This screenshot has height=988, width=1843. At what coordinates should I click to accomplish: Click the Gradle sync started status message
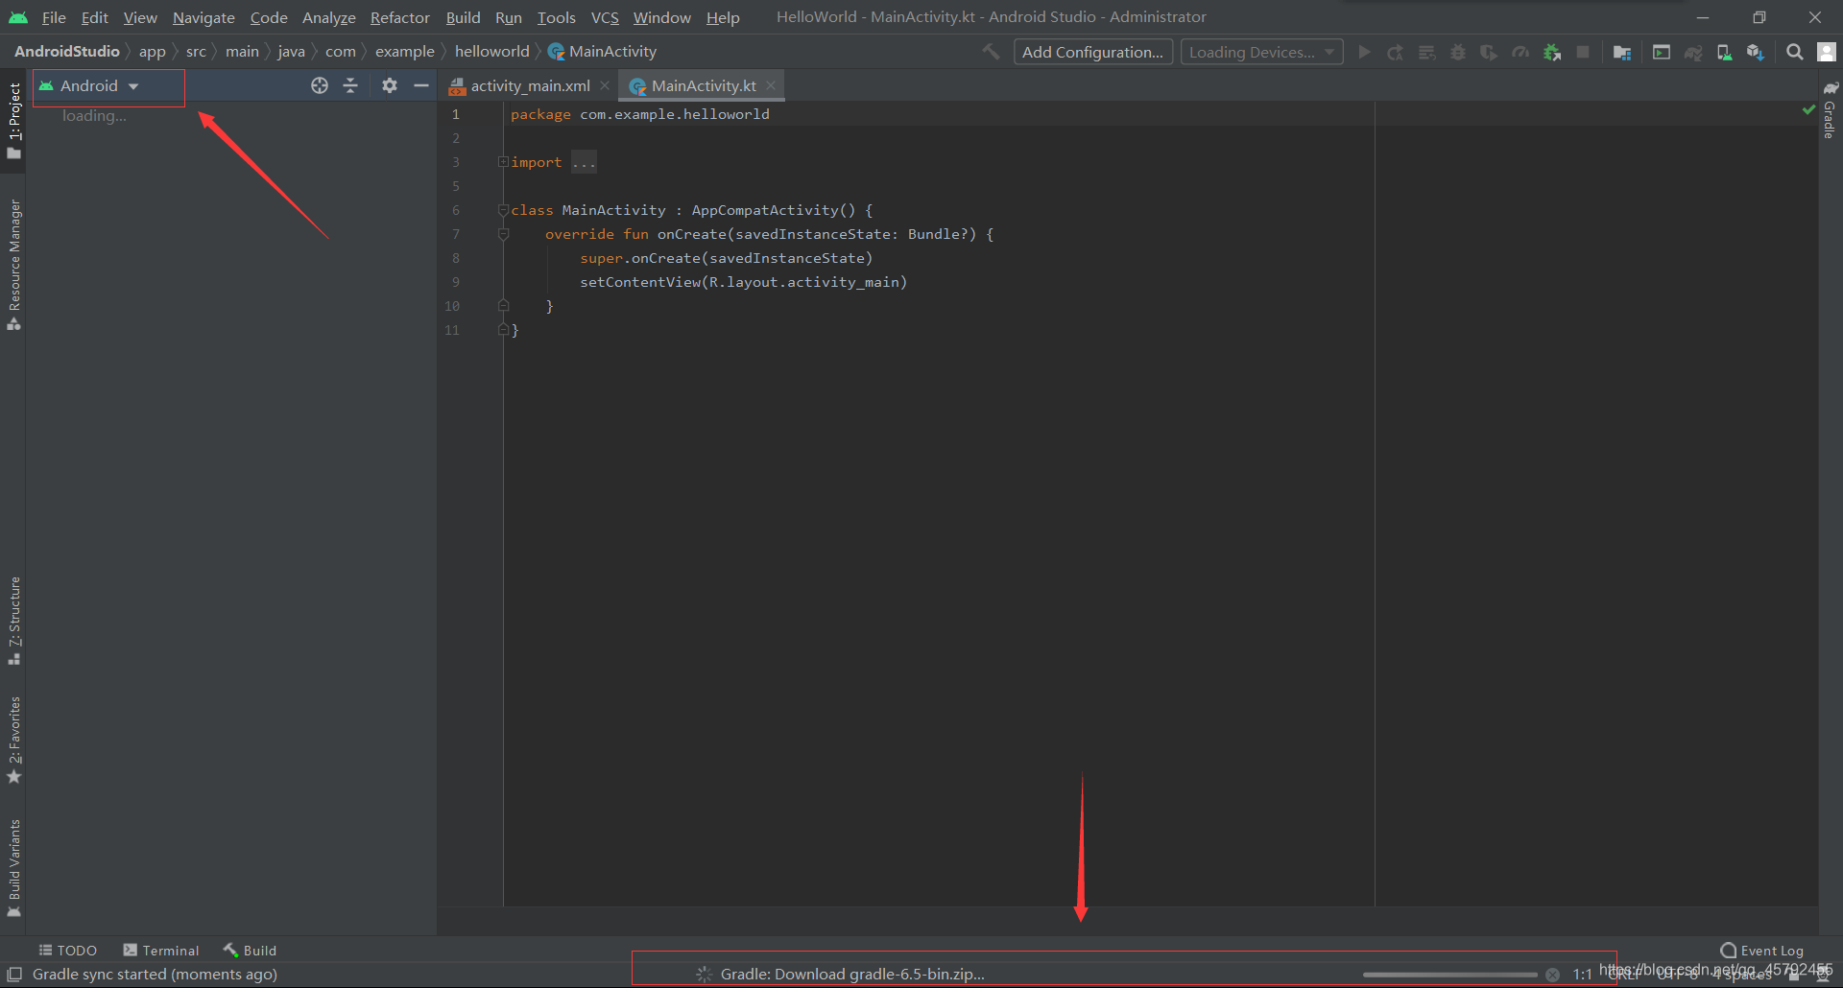(155, 975)
